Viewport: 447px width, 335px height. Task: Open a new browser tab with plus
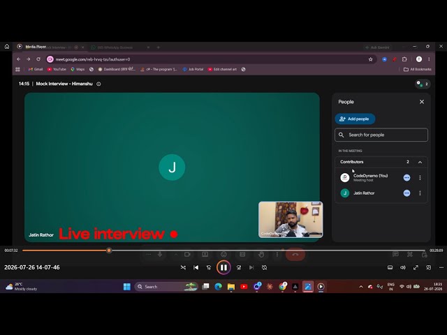(159, 47)
